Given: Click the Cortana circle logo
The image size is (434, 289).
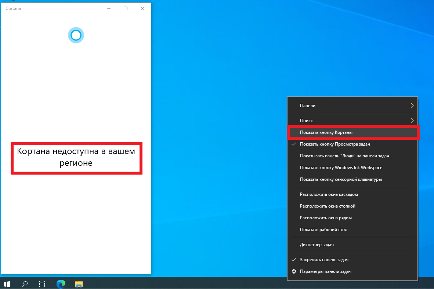Looking at the screenshot, I should pos(76,35).
